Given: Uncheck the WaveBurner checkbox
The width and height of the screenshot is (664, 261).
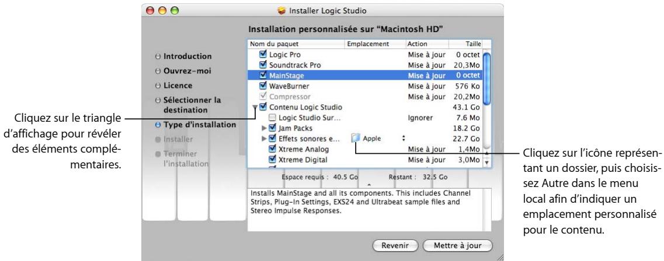Looking at the screenshot, I should [263, 86].
